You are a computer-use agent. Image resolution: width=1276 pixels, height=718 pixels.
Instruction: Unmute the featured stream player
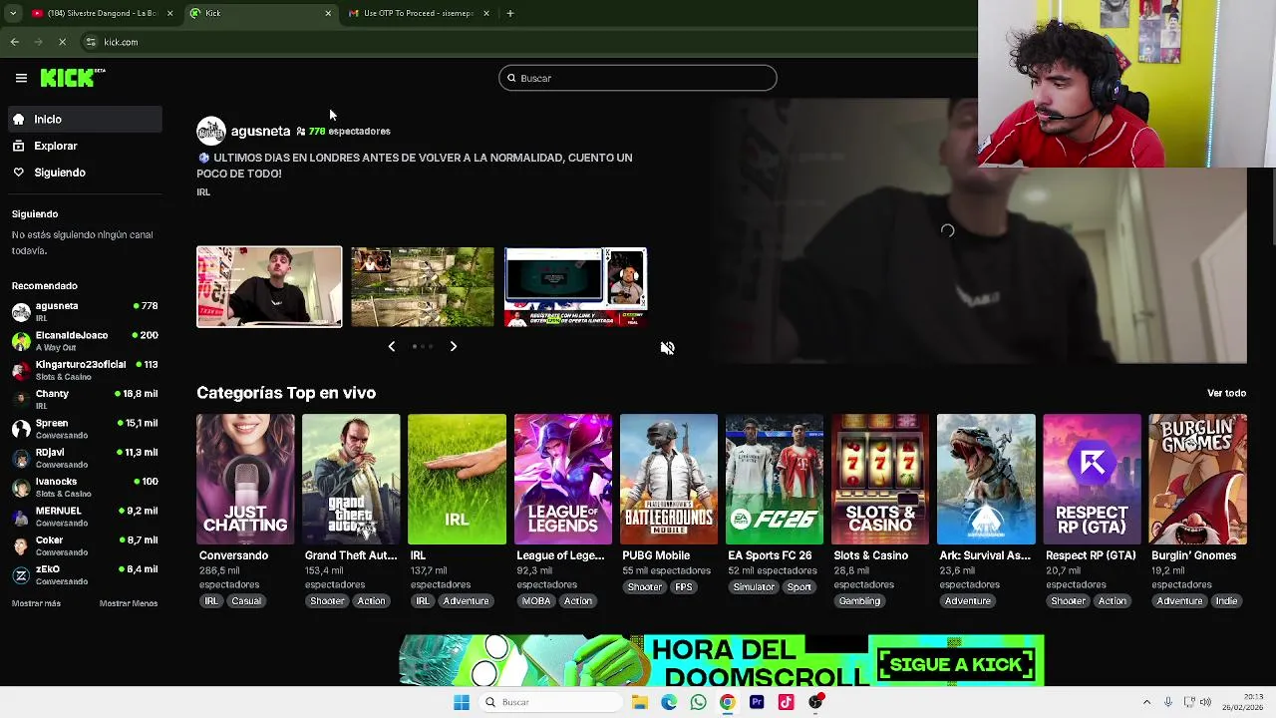(x=668, y=348)
